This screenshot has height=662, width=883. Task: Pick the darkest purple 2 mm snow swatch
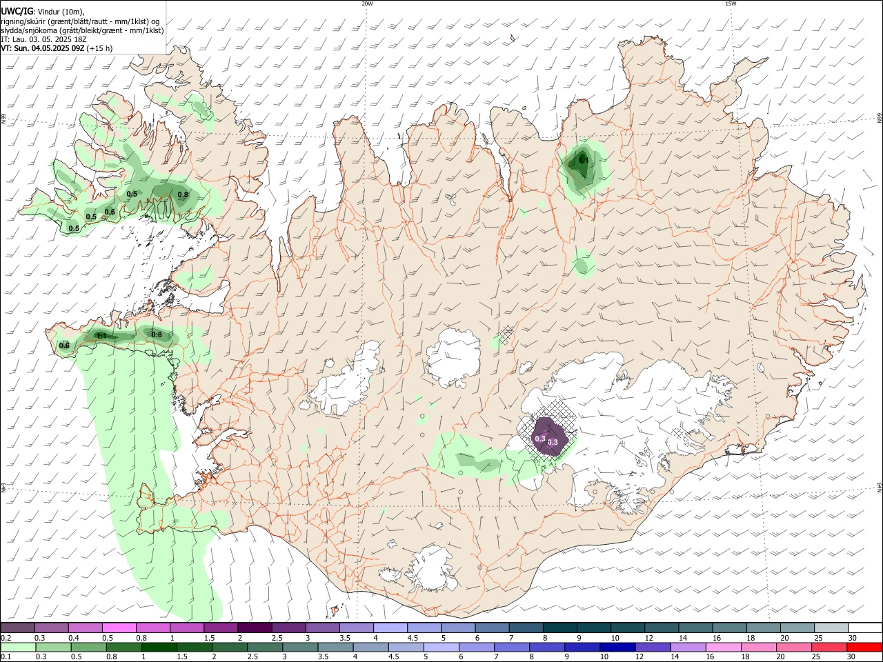255,628
